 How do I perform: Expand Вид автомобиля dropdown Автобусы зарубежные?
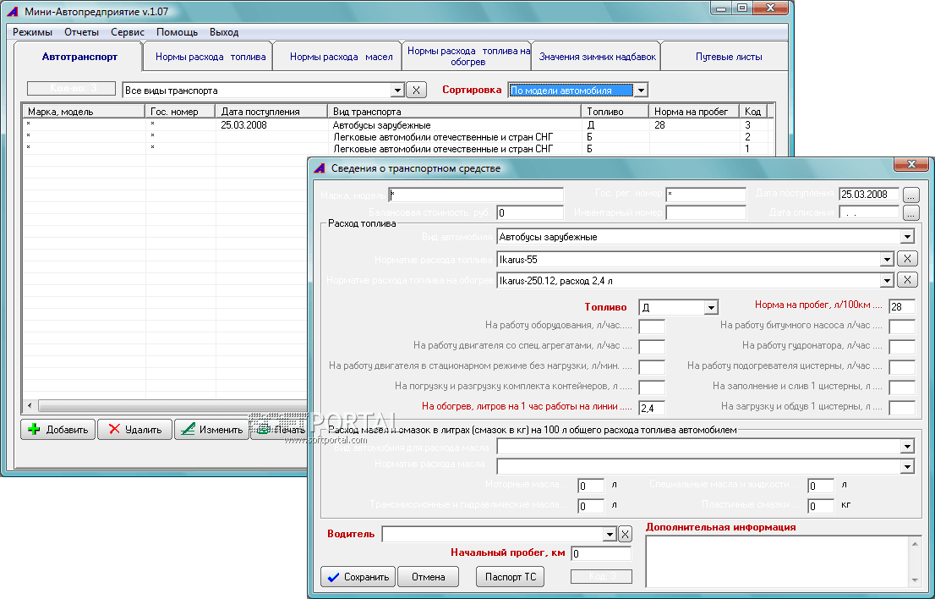(x=907, y=237)
